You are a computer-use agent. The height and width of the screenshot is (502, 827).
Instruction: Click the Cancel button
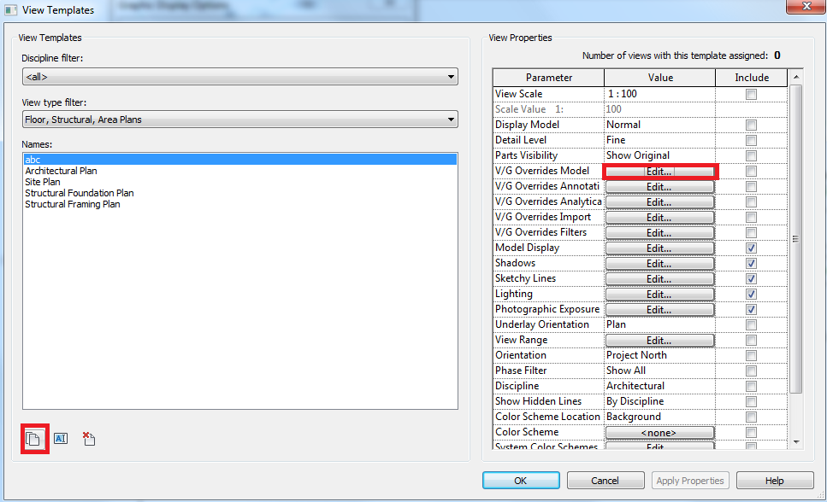click(605, 481)
